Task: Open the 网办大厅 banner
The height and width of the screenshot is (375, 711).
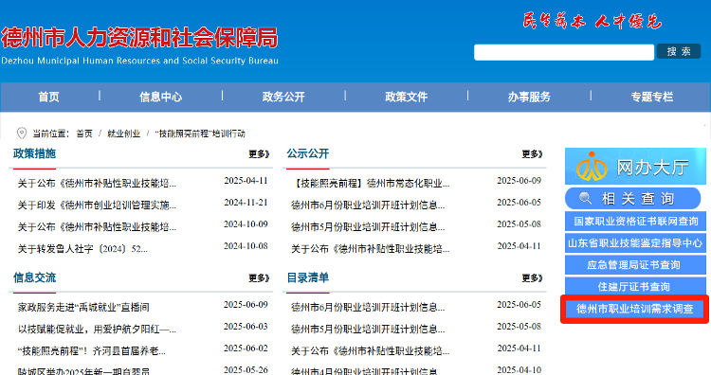Action: click(635, 167)
